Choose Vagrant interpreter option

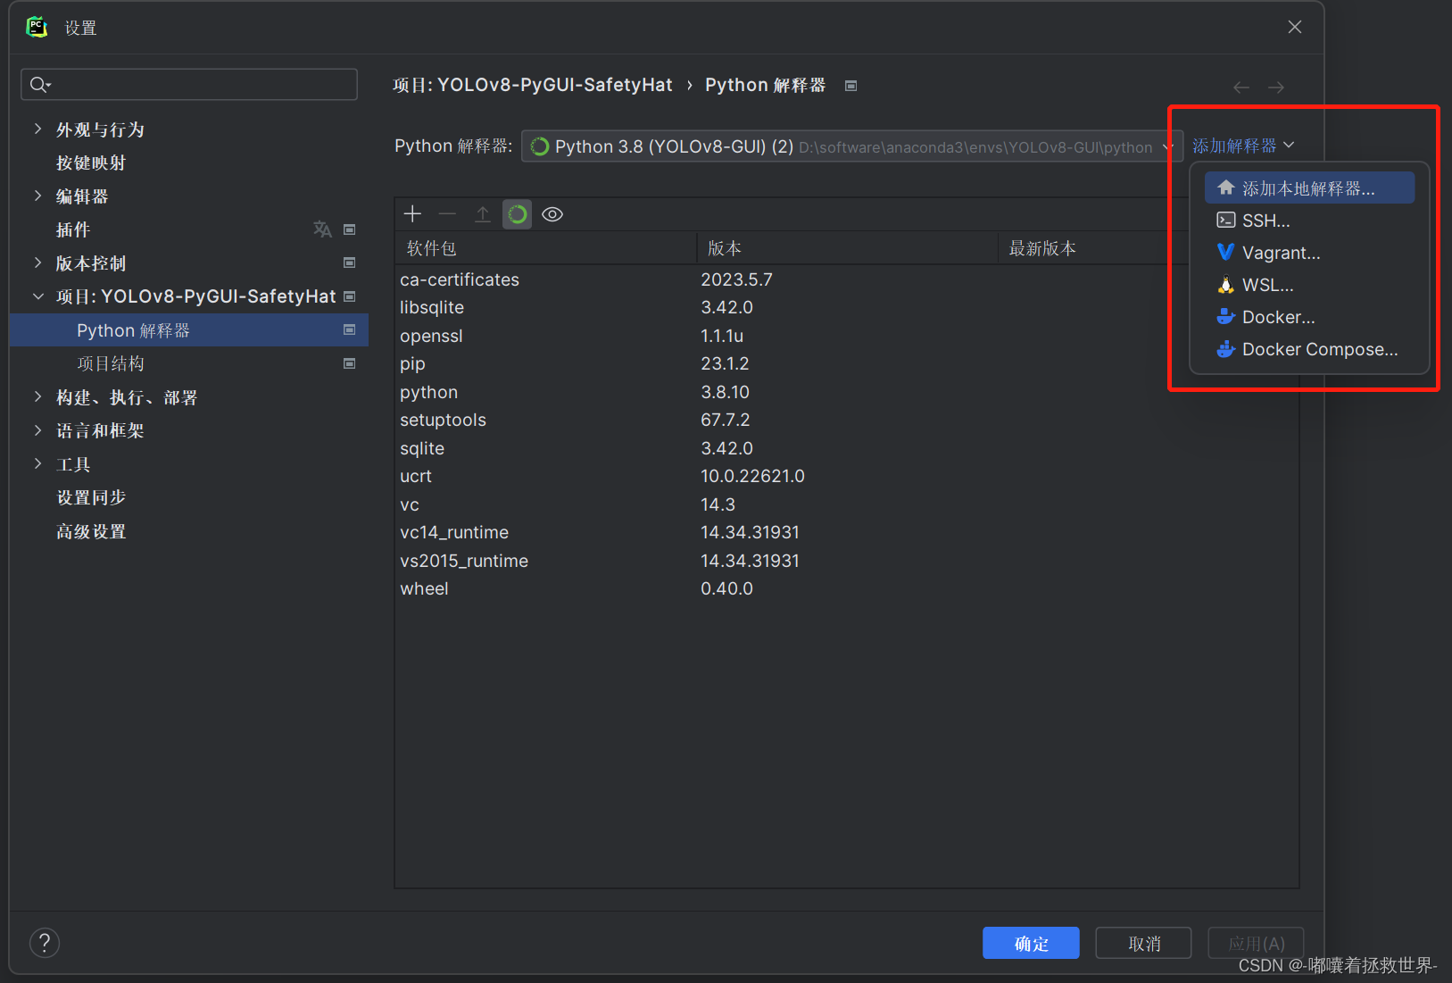pos(1309,253)
